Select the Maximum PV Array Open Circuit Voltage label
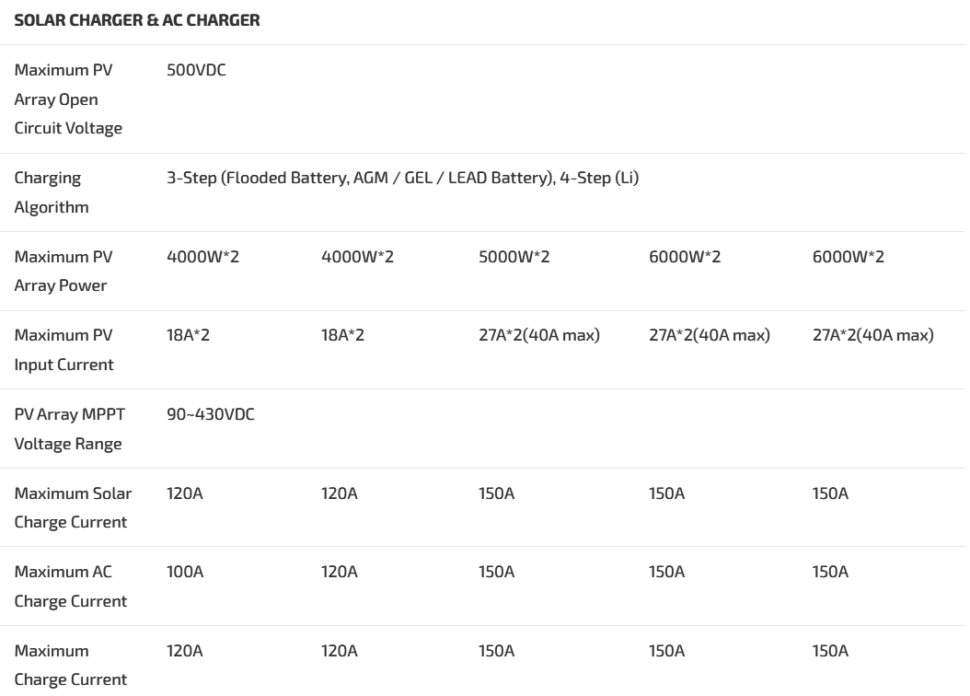 68,99
